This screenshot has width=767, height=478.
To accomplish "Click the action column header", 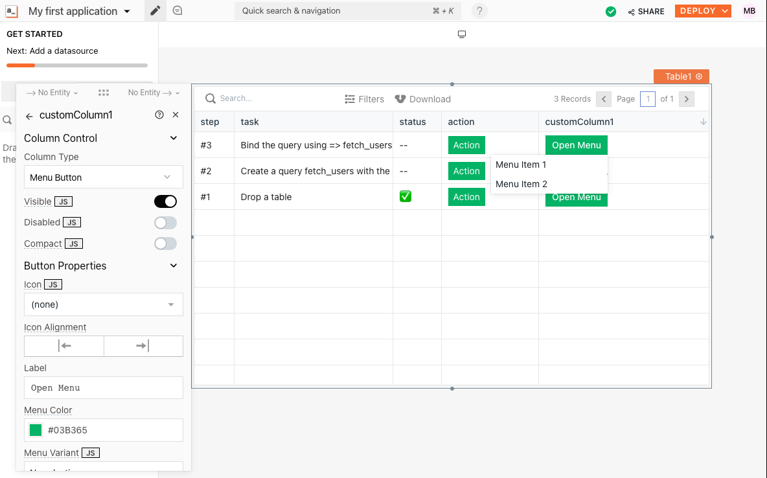I will coord(490,122).
